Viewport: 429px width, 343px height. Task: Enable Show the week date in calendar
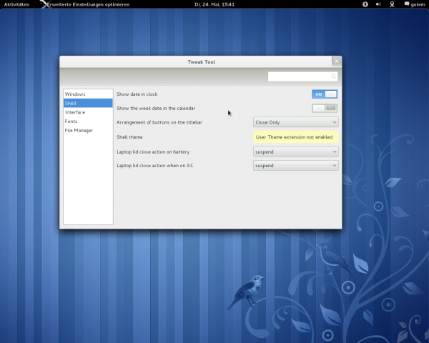click(x=325, y=108)
